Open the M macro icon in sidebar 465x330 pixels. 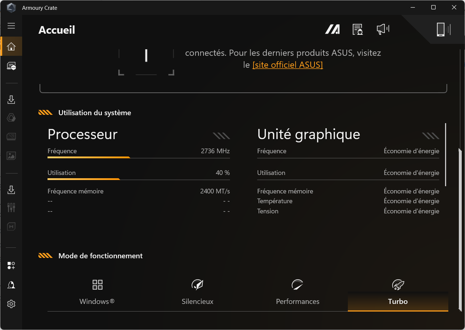(x=11, y=226)
